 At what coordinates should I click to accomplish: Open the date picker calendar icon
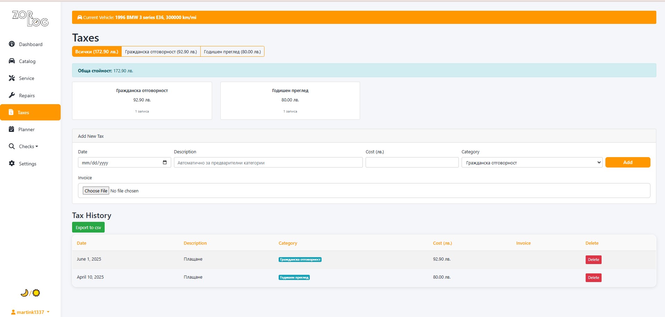[165, 162]
